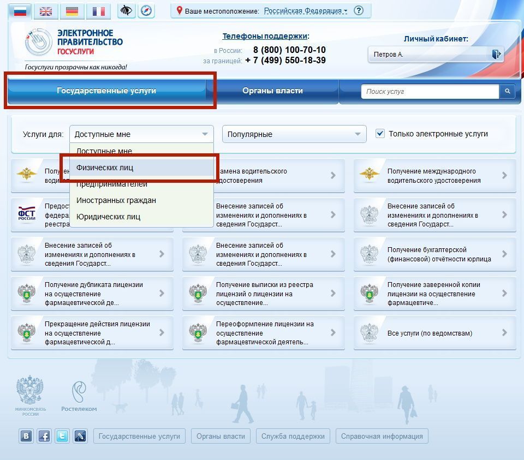Choose the French flag language icon

pos(98,11)
